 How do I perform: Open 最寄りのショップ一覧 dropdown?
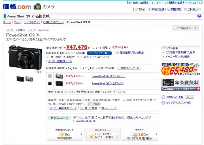coord(129,68)
